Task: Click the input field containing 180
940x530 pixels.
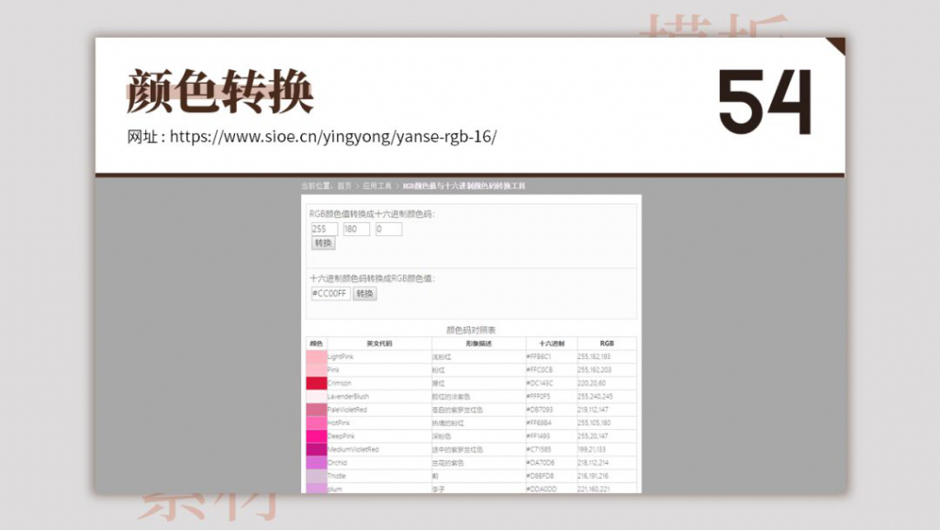Action: [355, 229]
